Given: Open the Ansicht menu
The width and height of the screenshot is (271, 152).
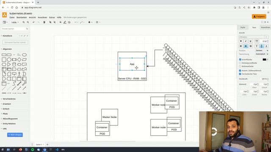Looking at the screenshot, I should pyautogui.click(x=32, y=17).
